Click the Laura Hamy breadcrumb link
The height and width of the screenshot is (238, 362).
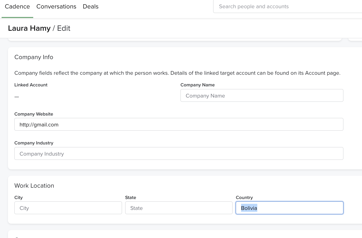29,28
